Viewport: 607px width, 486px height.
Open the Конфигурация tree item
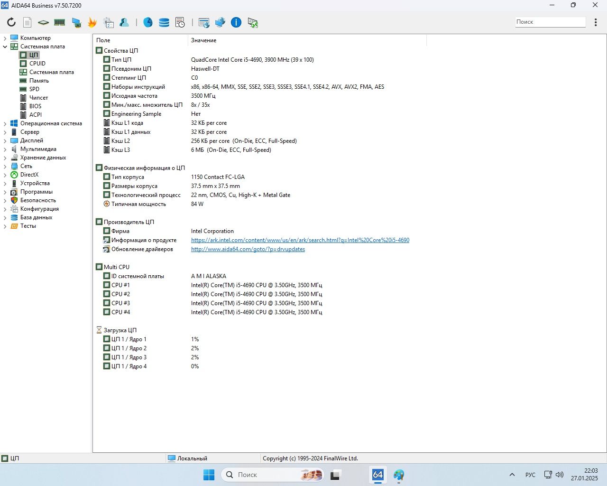(x=39, y=209)
